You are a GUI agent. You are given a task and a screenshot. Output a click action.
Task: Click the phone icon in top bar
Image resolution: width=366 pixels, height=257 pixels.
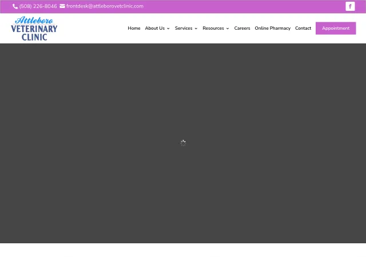tap(15, 6)
